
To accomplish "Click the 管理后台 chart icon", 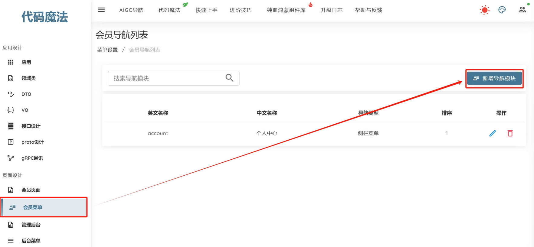I will (x=11, y=225).
